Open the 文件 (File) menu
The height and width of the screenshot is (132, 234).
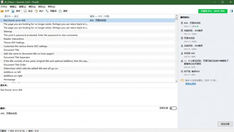[4, 6]
